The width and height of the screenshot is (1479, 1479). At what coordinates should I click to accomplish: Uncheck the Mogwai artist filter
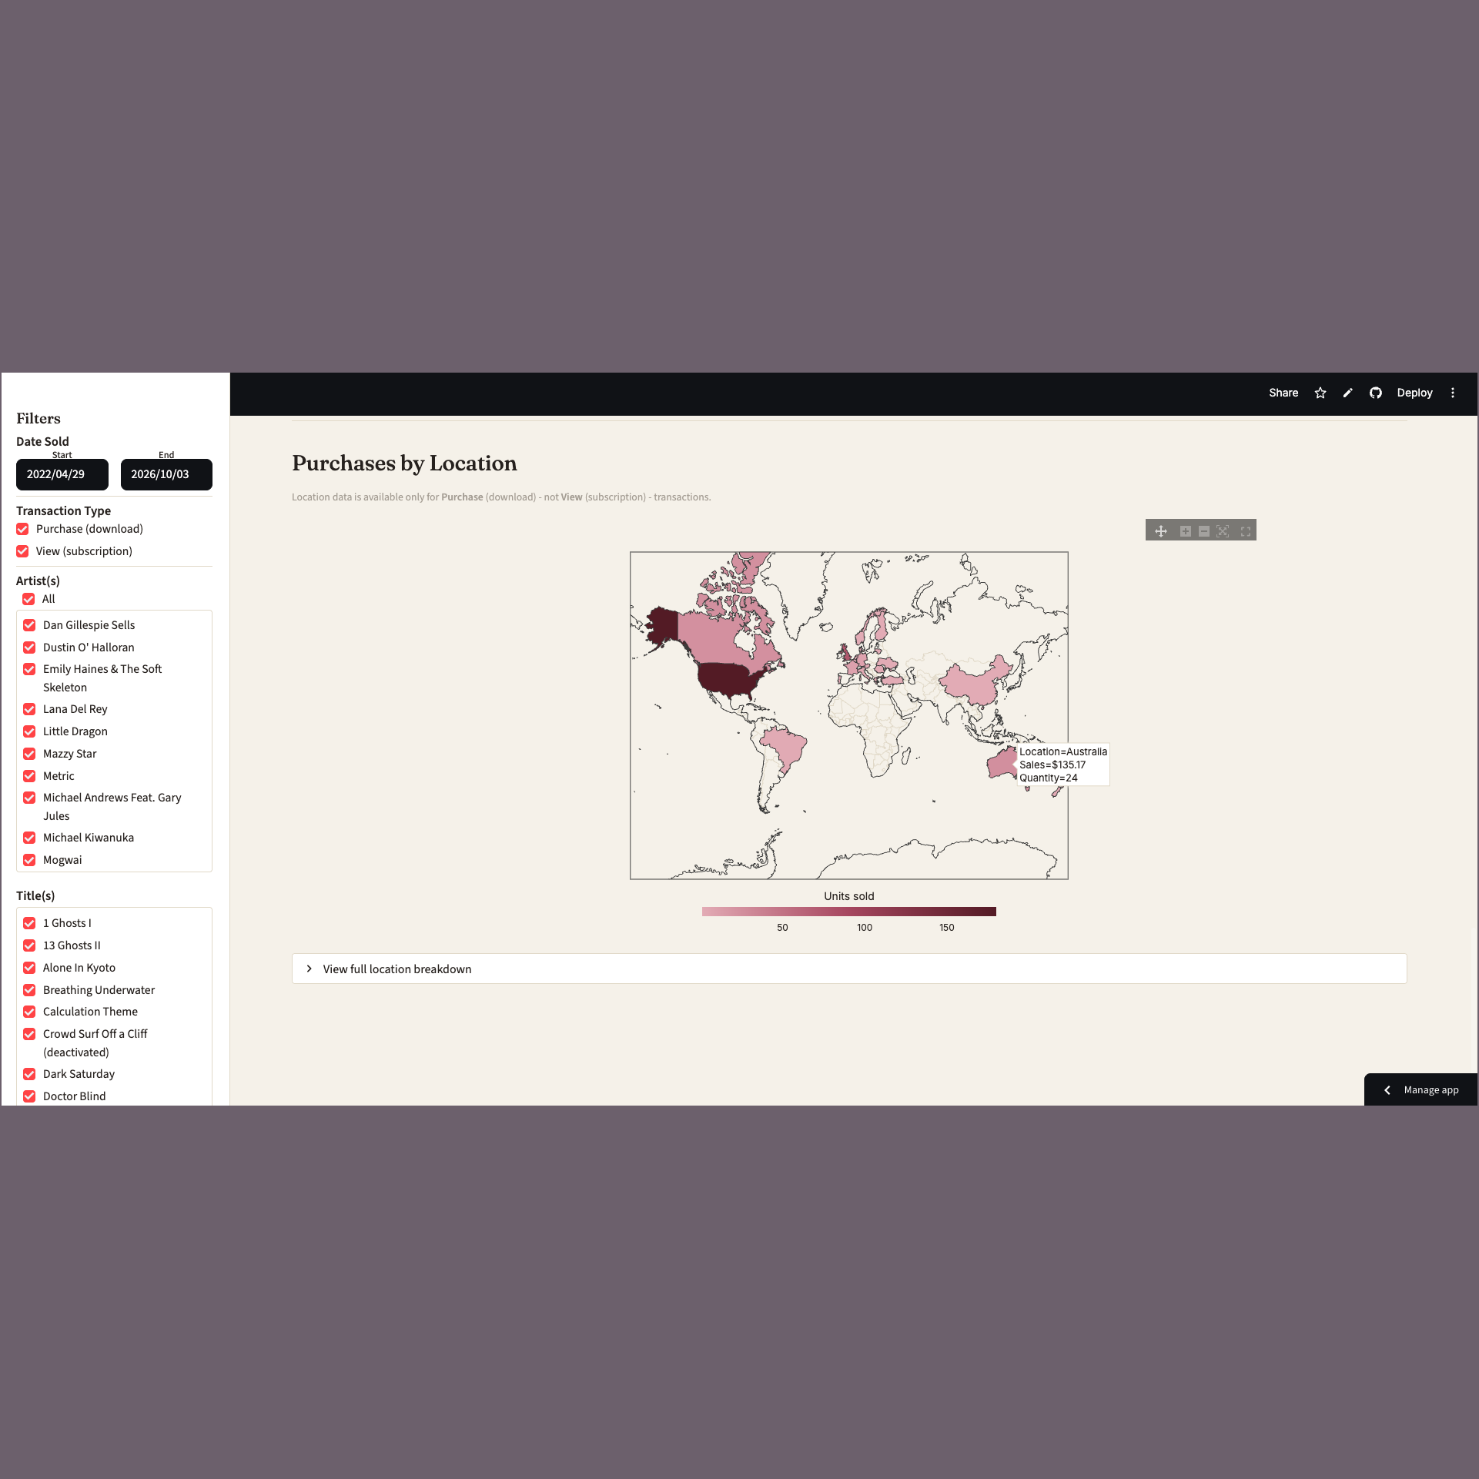29,860
